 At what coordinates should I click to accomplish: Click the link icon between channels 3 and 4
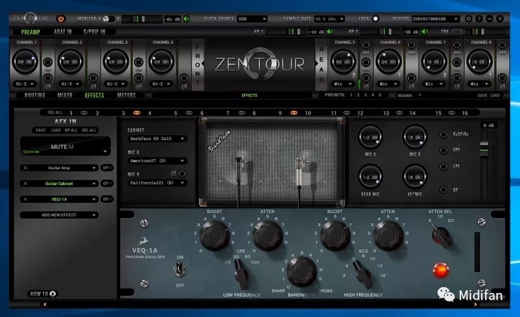pyautogui.click(x=137, y=112)
